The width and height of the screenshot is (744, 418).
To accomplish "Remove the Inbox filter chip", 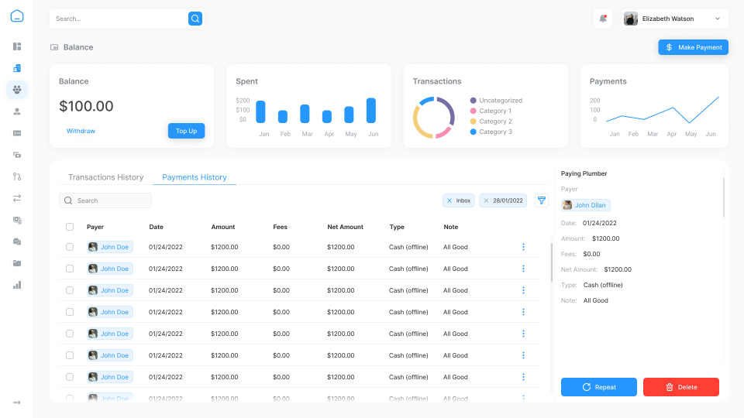I will tap(449, 200).
